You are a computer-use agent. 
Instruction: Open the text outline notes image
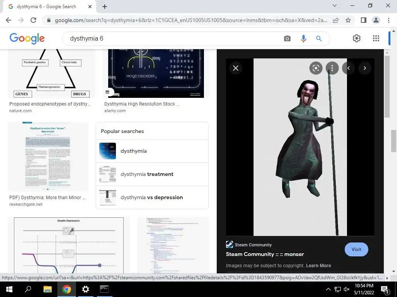click(x=173, y=245)
